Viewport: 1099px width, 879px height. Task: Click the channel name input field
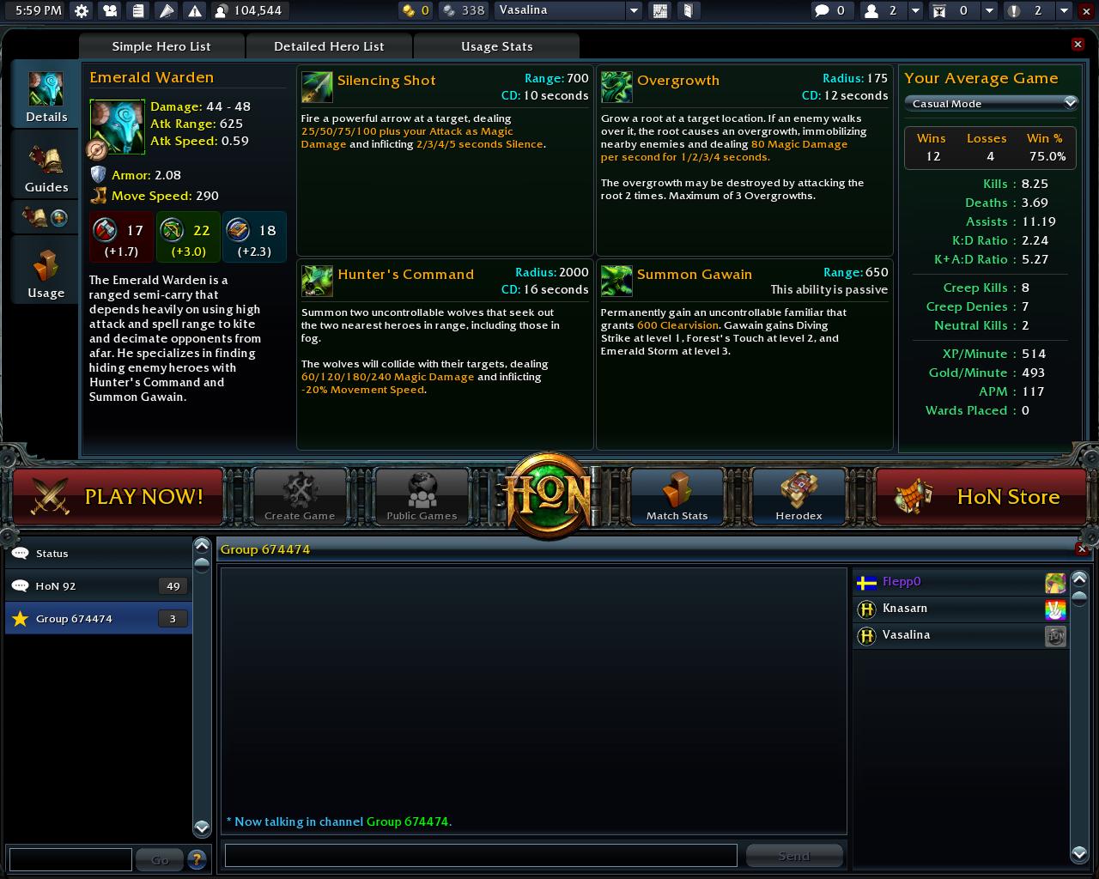point(70,858)
